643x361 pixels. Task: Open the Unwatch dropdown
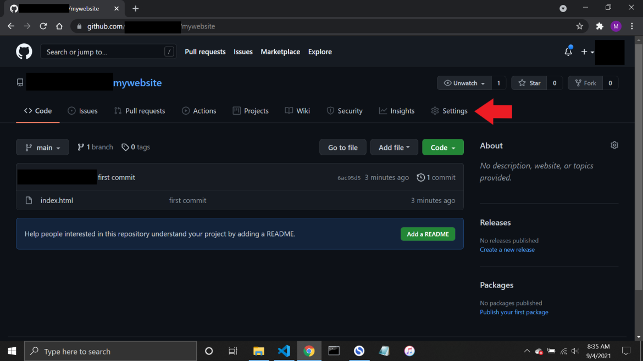click(463, 82)
